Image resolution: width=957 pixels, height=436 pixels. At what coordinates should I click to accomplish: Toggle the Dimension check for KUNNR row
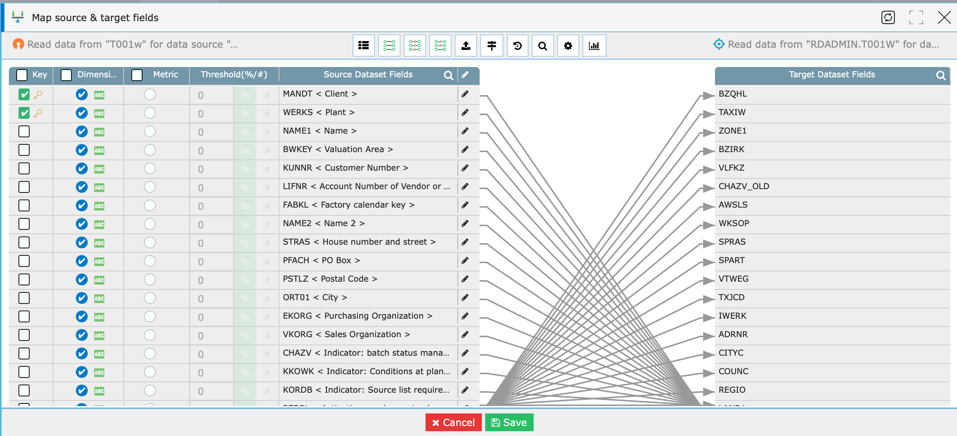pos(81,168)
